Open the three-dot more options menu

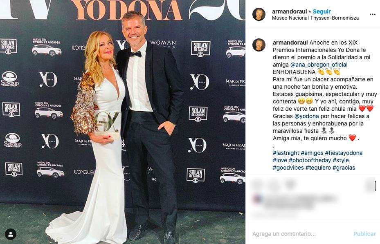point(373,15)
